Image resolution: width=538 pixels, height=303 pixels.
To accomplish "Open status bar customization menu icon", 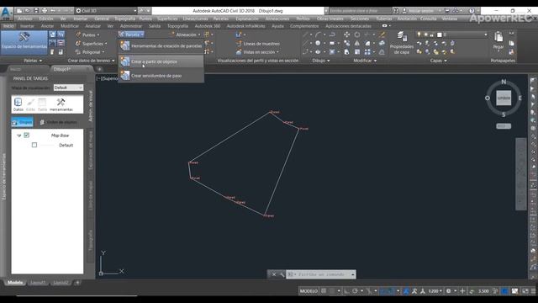I will (533, 291).
